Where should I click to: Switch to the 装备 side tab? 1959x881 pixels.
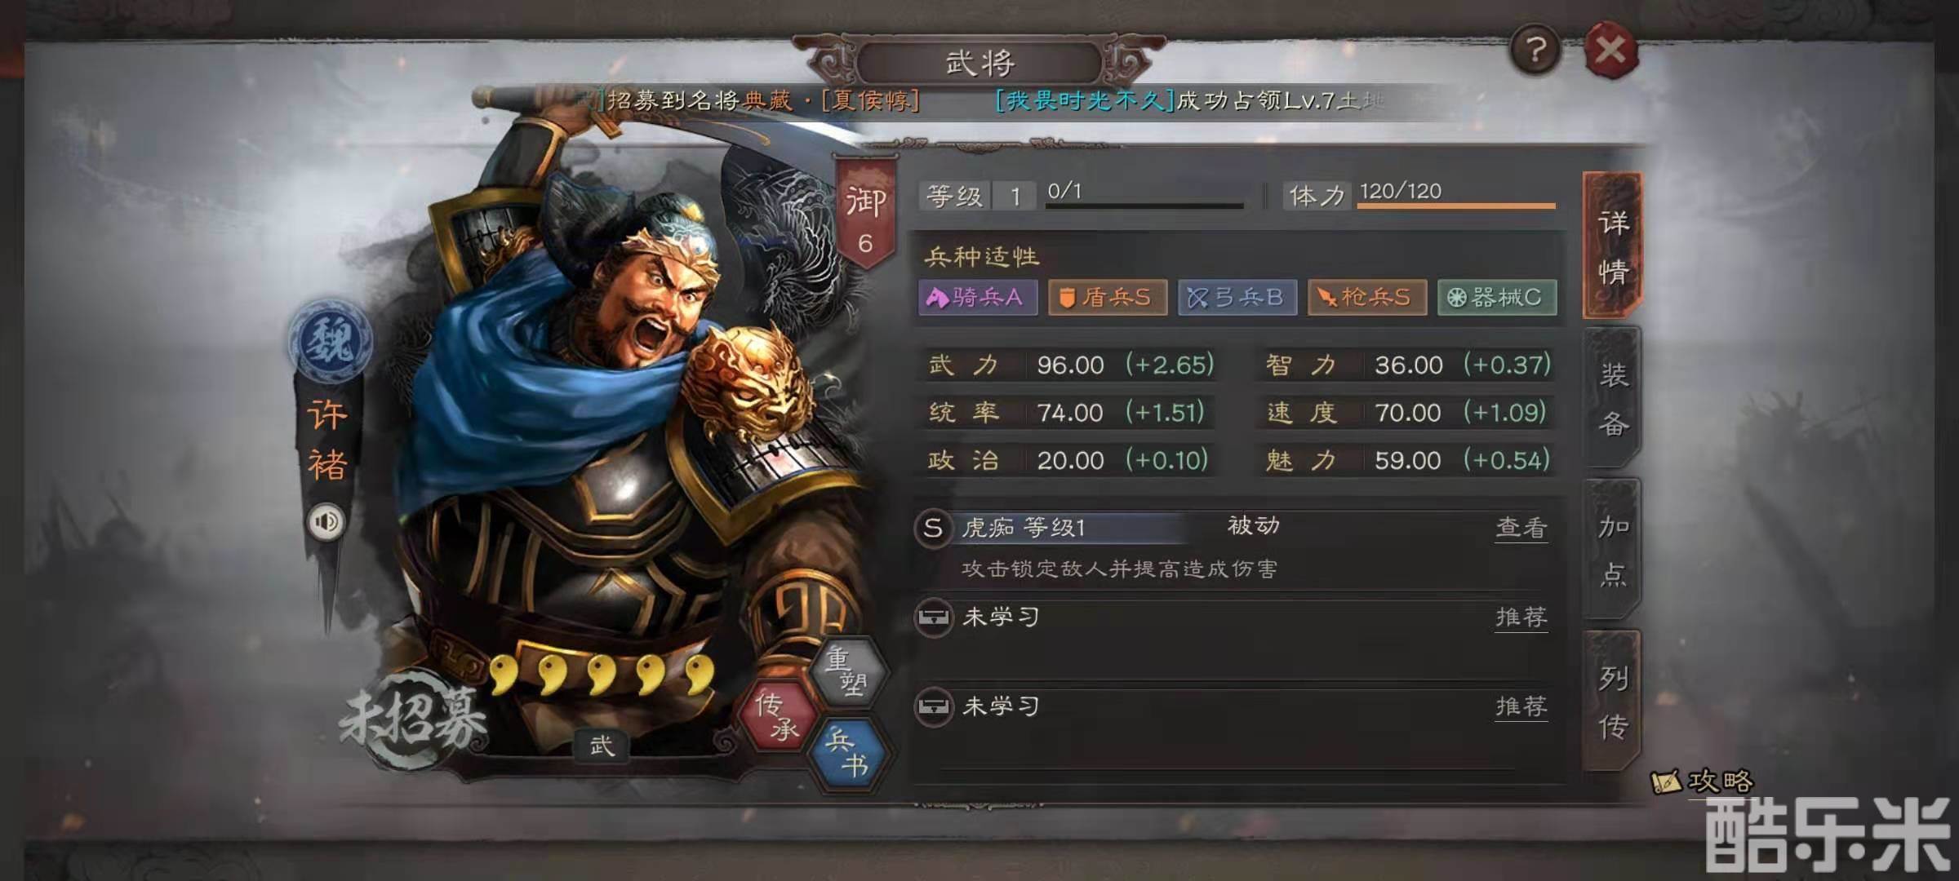click(x=1613, y=399)
